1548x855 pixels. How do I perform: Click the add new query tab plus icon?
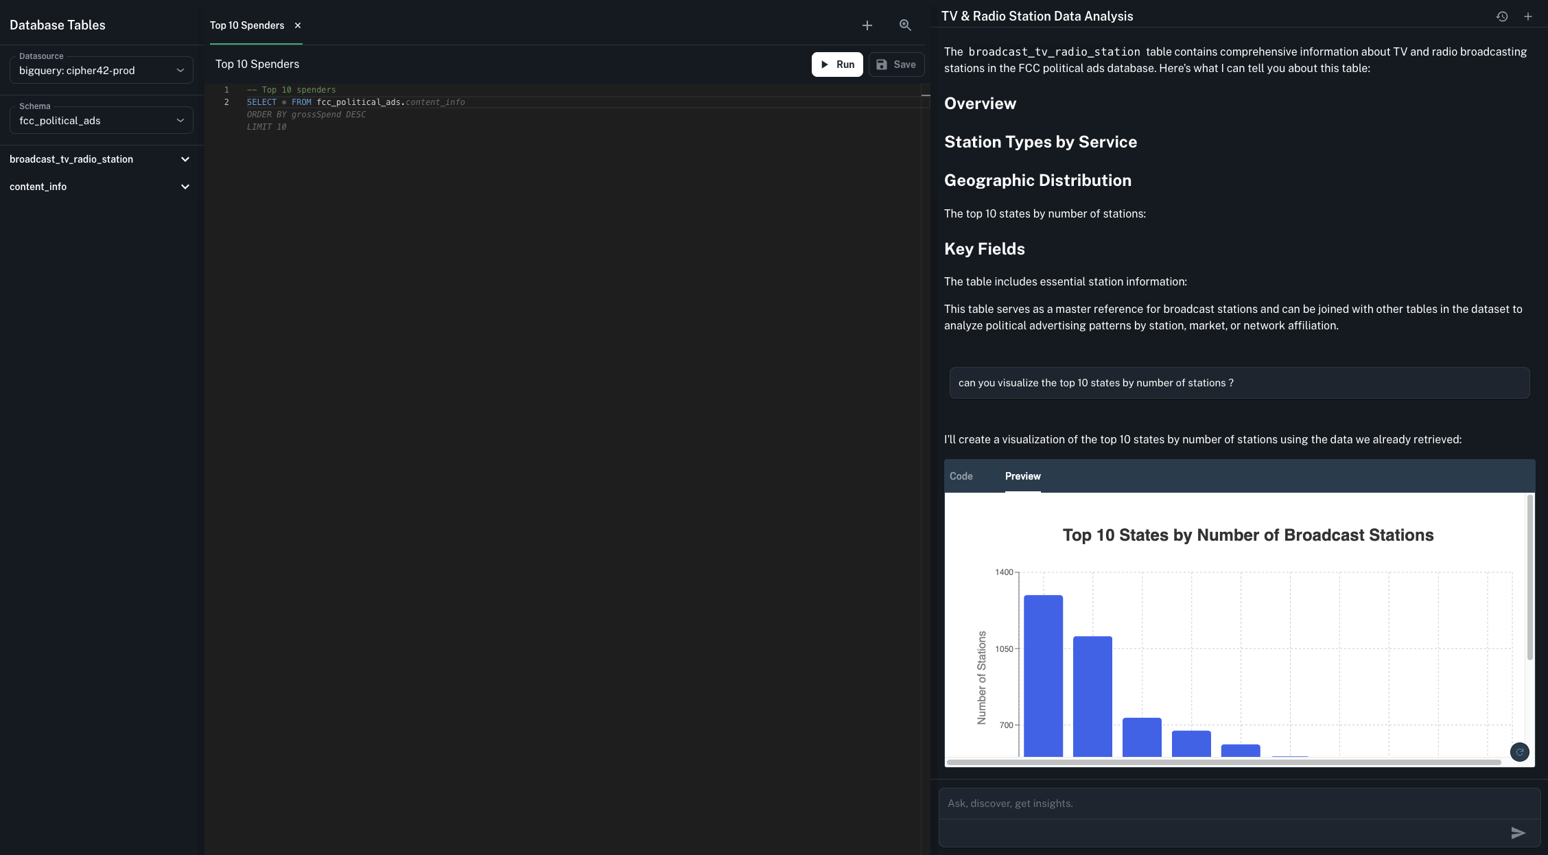[867, 25]
